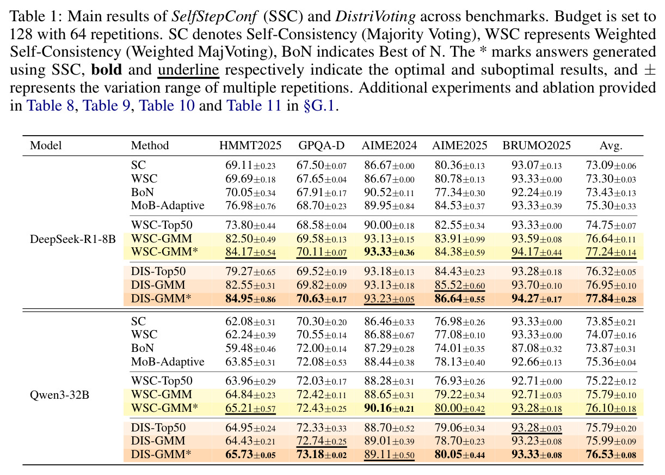Click the bold 84.95±0.86 HMMT2025 value
This screenshot has width=665, height=475.
click(x=250, y=299)
